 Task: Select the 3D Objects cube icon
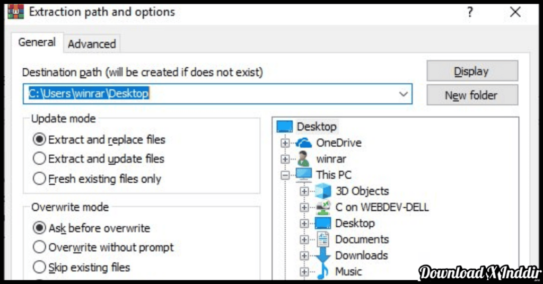coord(322,191)
